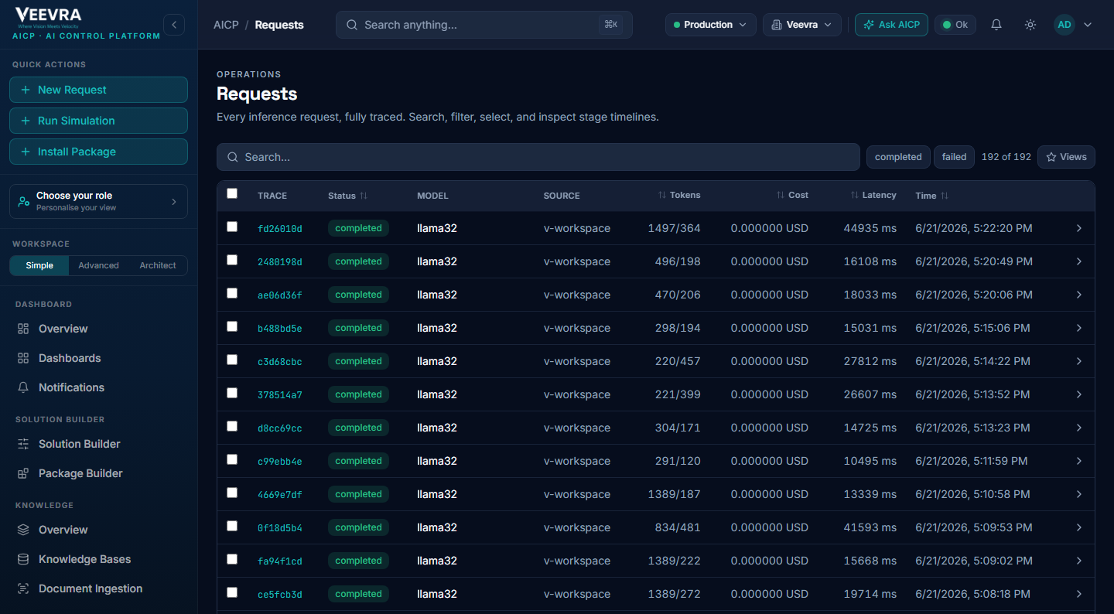Viewport: 1114px width, 614px height.
Task: Tick the checkbox for trace d8cc69cc
Action: 232,426
